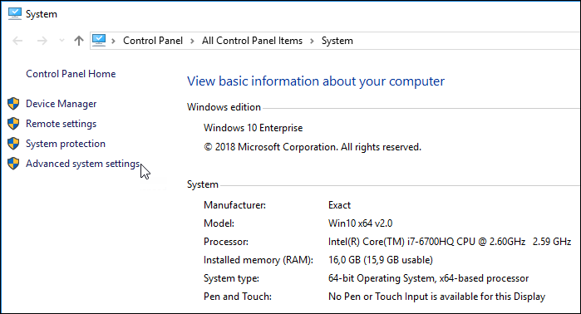The width and height of the screenshot is (581, 314).
Task: Select the All Control Panel Items breadcrumb
Action: (x=252, y=41)
